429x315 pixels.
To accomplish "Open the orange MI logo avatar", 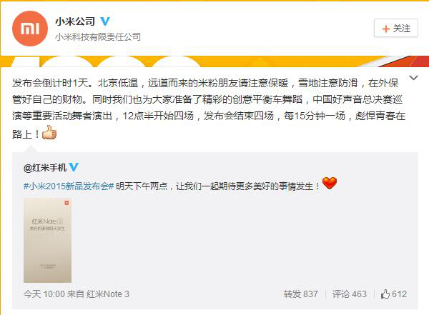I will [30, 29].
